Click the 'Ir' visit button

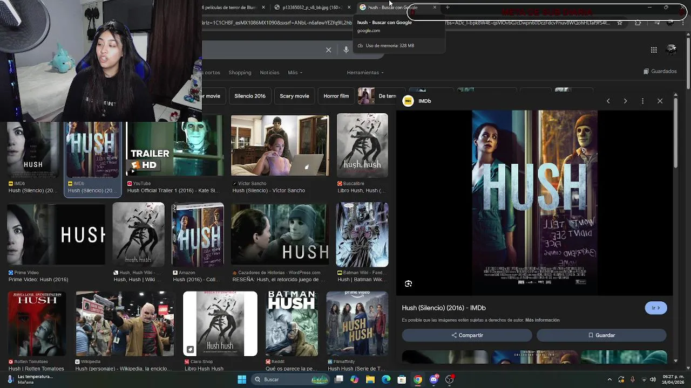pos(656,308)
